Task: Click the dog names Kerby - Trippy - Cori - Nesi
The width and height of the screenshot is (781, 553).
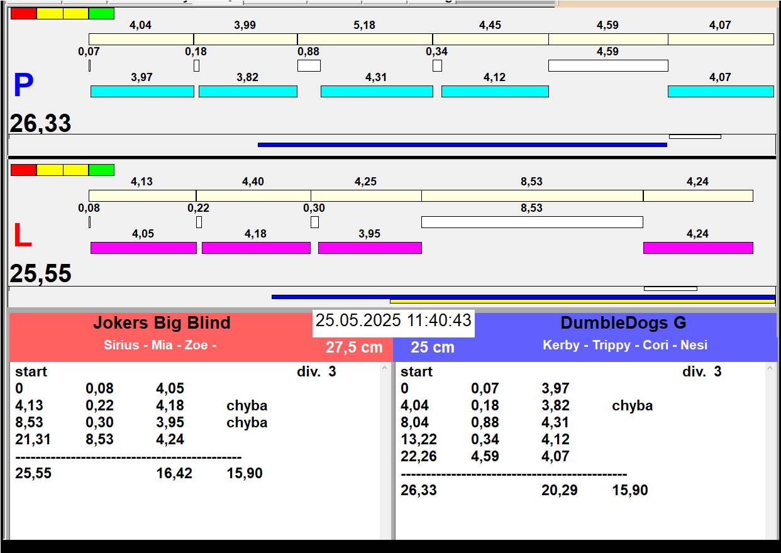Action: [x=625, y=345]
